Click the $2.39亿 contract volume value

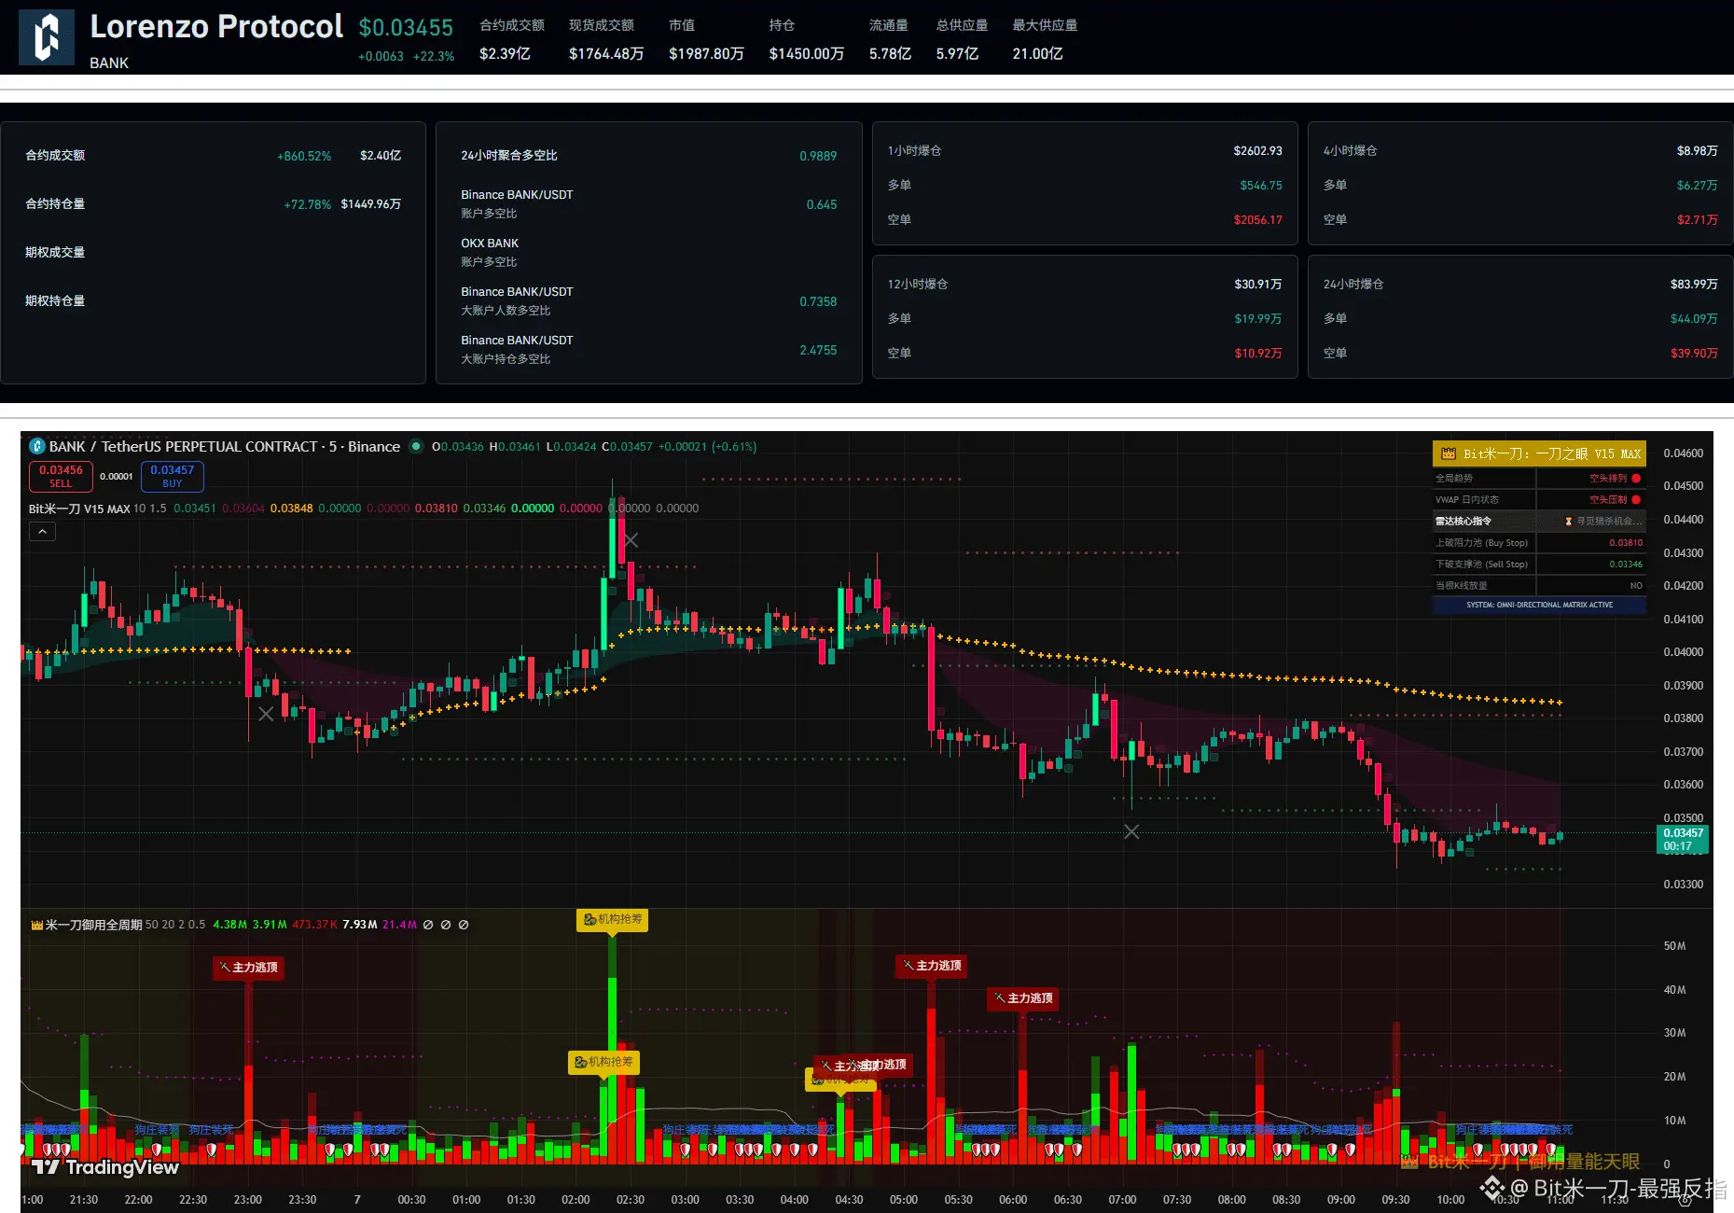coord(505,54)
